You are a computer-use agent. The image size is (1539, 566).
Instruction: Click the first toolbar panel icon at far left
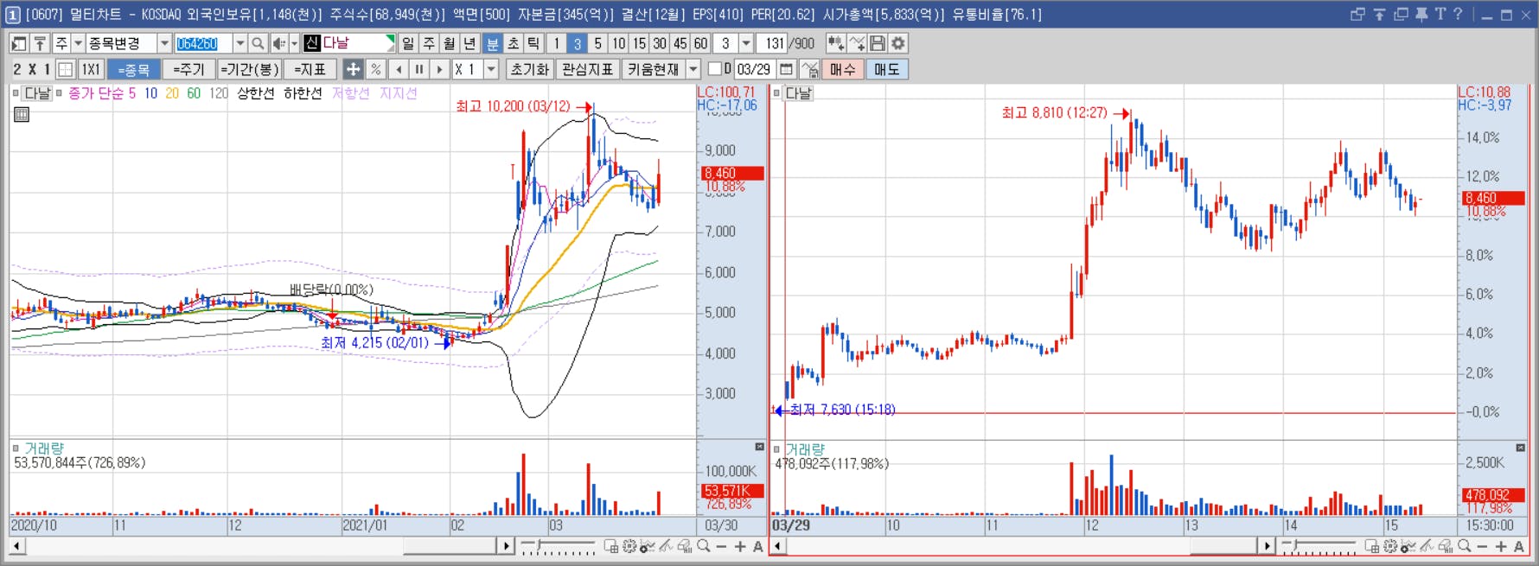(x=19, y=43)
